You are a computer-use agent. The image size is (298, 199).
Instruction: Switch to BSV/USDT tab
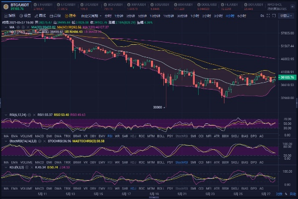183,6
